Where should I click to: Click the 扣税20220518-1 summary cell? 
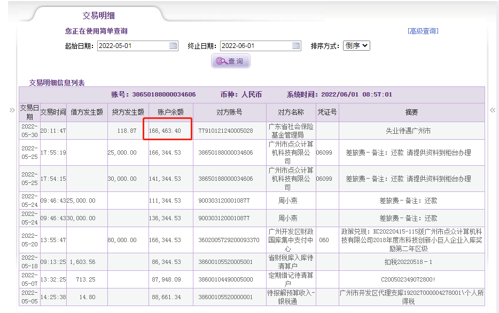pos(412,262)
